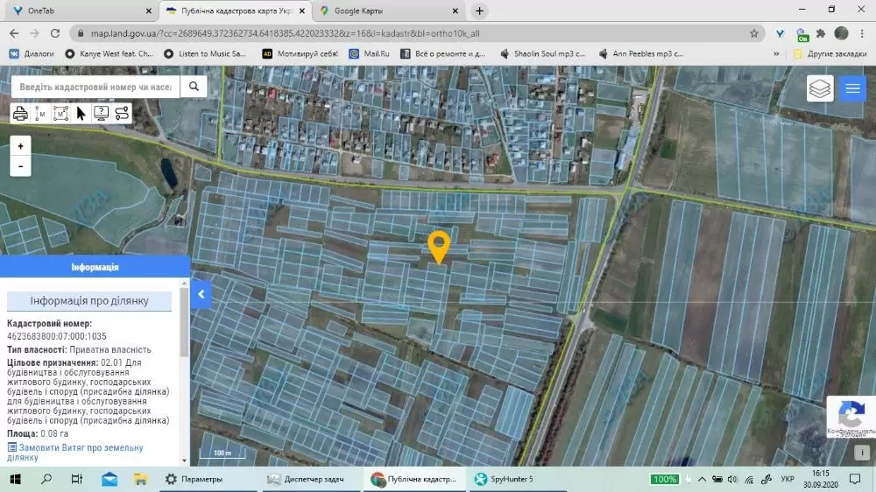Switch to the Google Карты tab
Viewport: 876px width, 492px height.
(390, 11)
